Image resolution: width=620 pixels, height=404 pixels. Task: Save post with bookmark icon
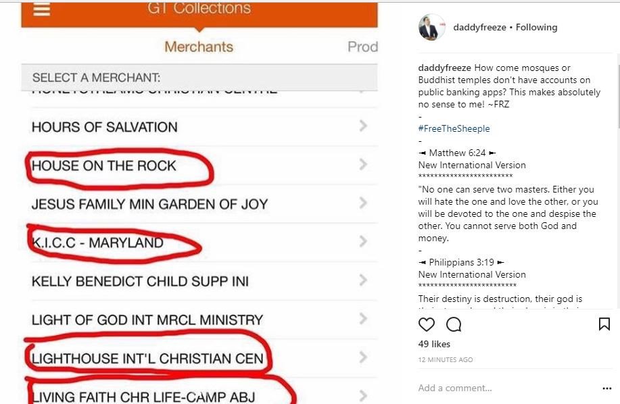coord(604,324)
